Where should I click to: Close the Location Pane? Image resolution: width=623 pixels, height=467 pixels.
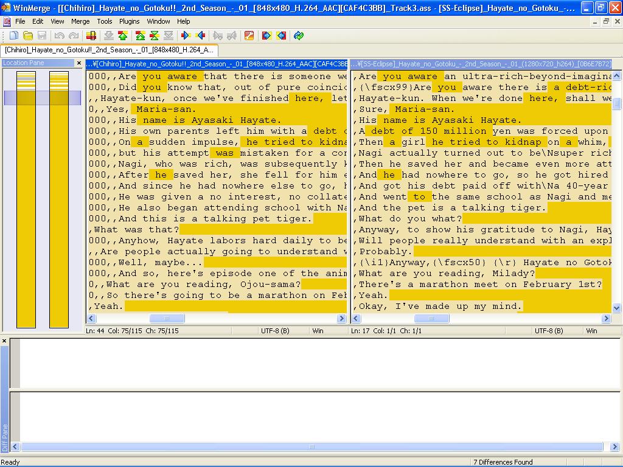tap(78, 63)
